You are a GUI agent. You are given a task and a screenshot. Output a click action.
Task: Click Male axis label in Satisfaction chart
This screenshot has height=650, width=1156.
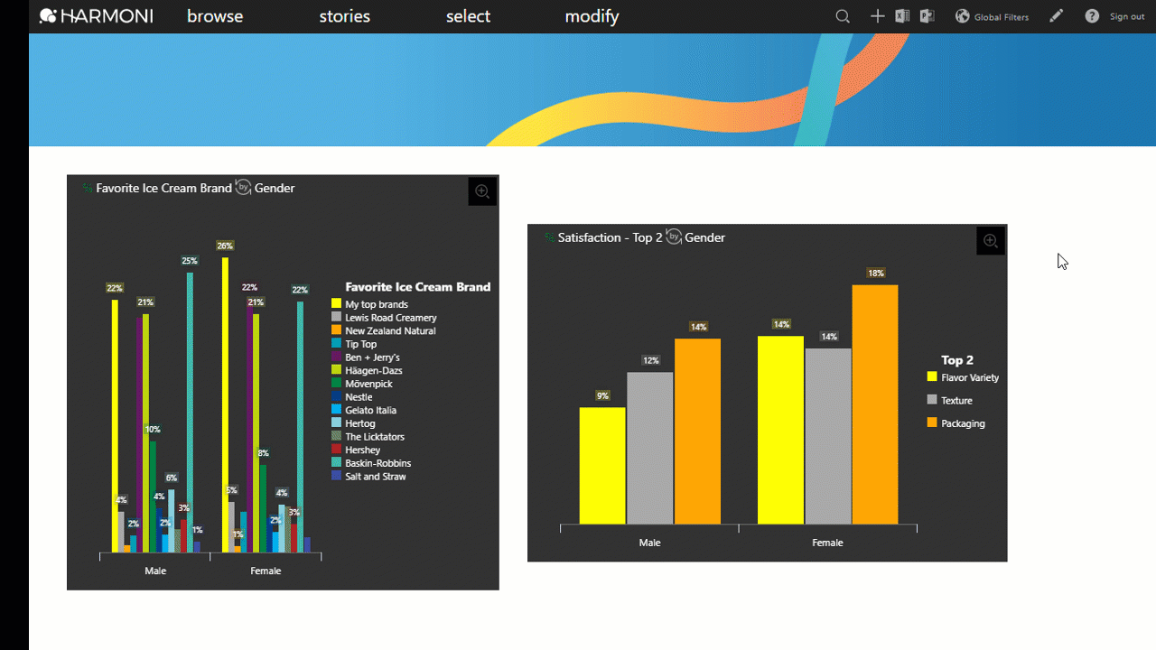pyautogui.click(x=649, y=543)
